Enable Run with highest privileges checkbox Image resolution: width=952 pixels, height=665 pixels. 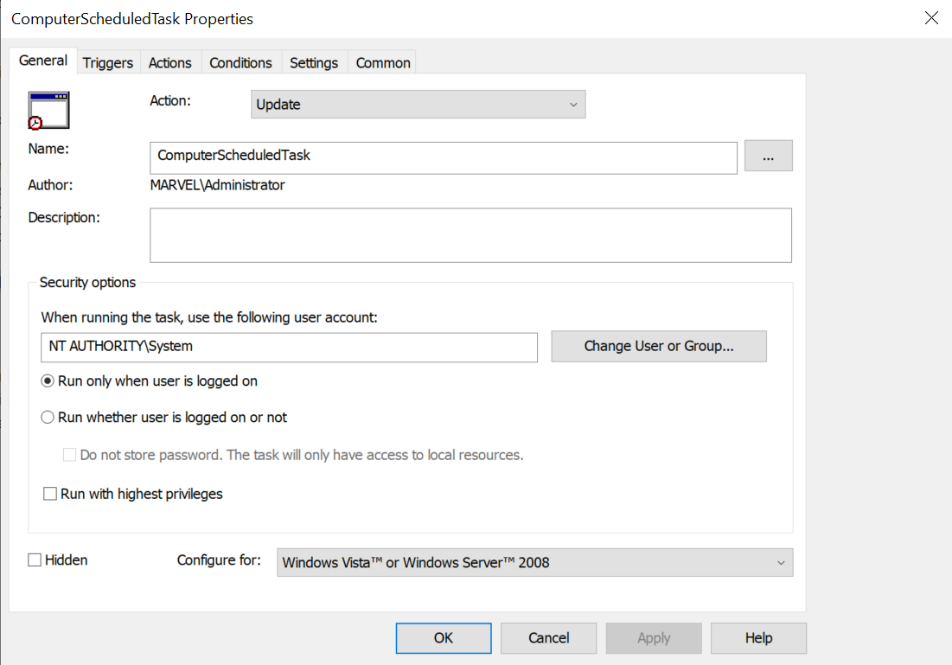coord(50,495)
